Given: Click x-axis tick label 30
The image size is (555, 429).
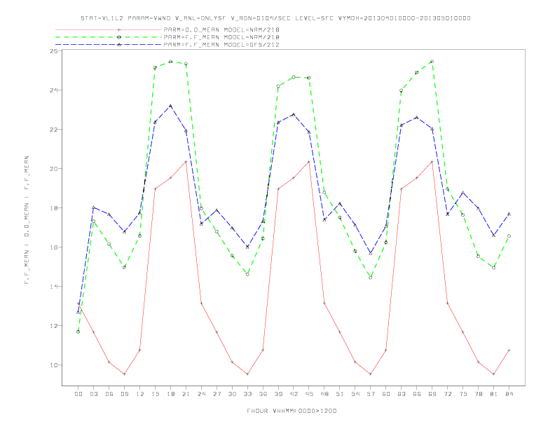Looking at the screenshot, I should point(232,394).
